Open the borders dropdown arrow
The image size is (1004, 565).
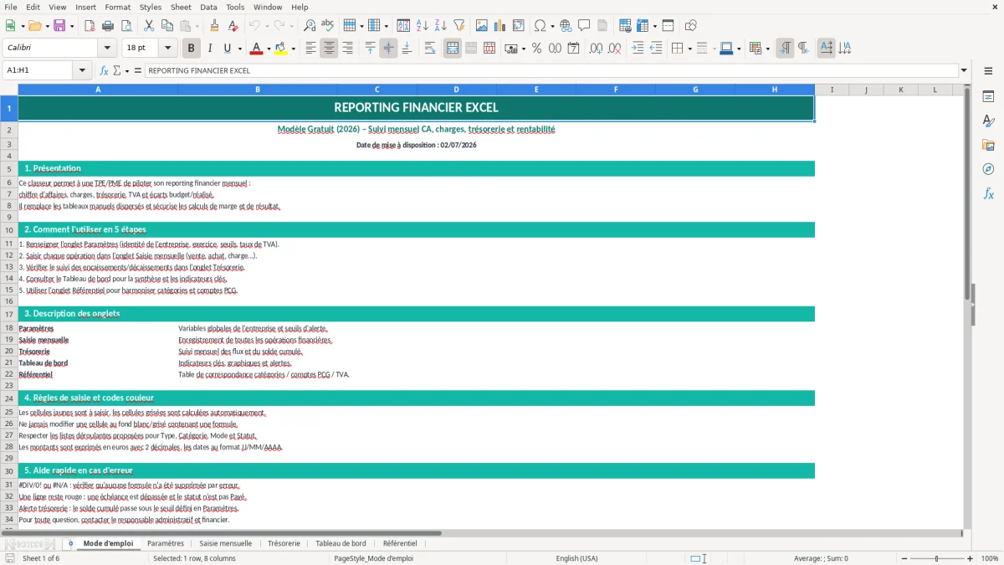click(689, 49)
